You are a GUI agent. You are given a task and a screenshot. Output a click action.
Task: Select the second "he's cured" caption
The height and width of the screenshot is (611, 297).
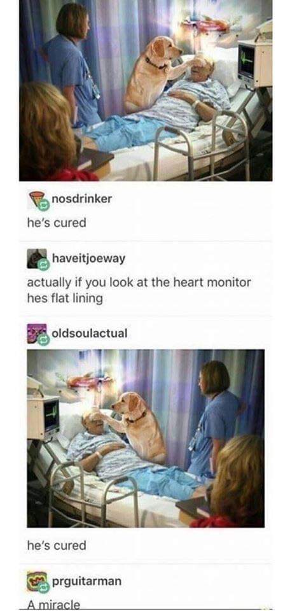click(57, 545)
